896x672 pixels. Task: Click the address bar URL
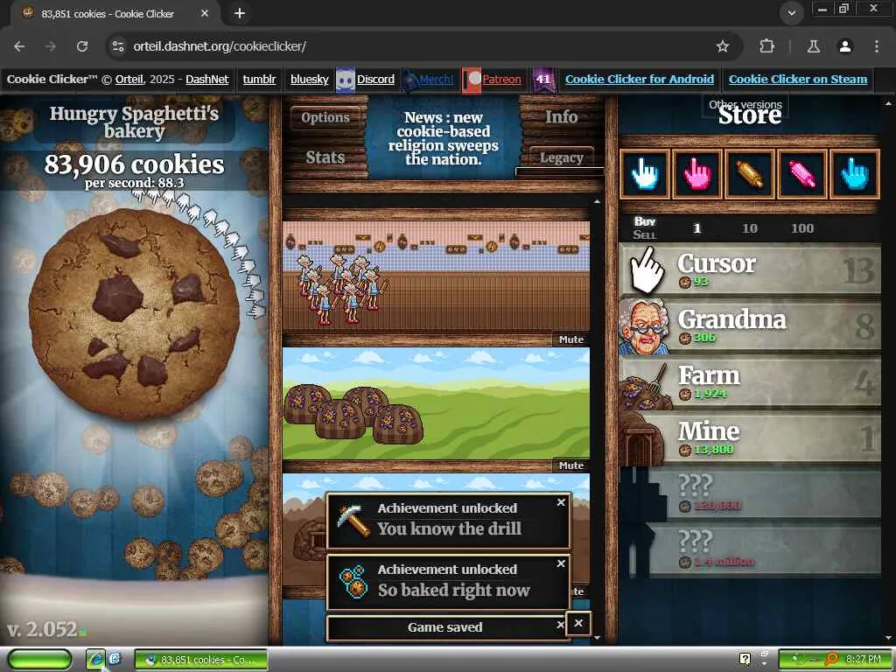point(220,46)
